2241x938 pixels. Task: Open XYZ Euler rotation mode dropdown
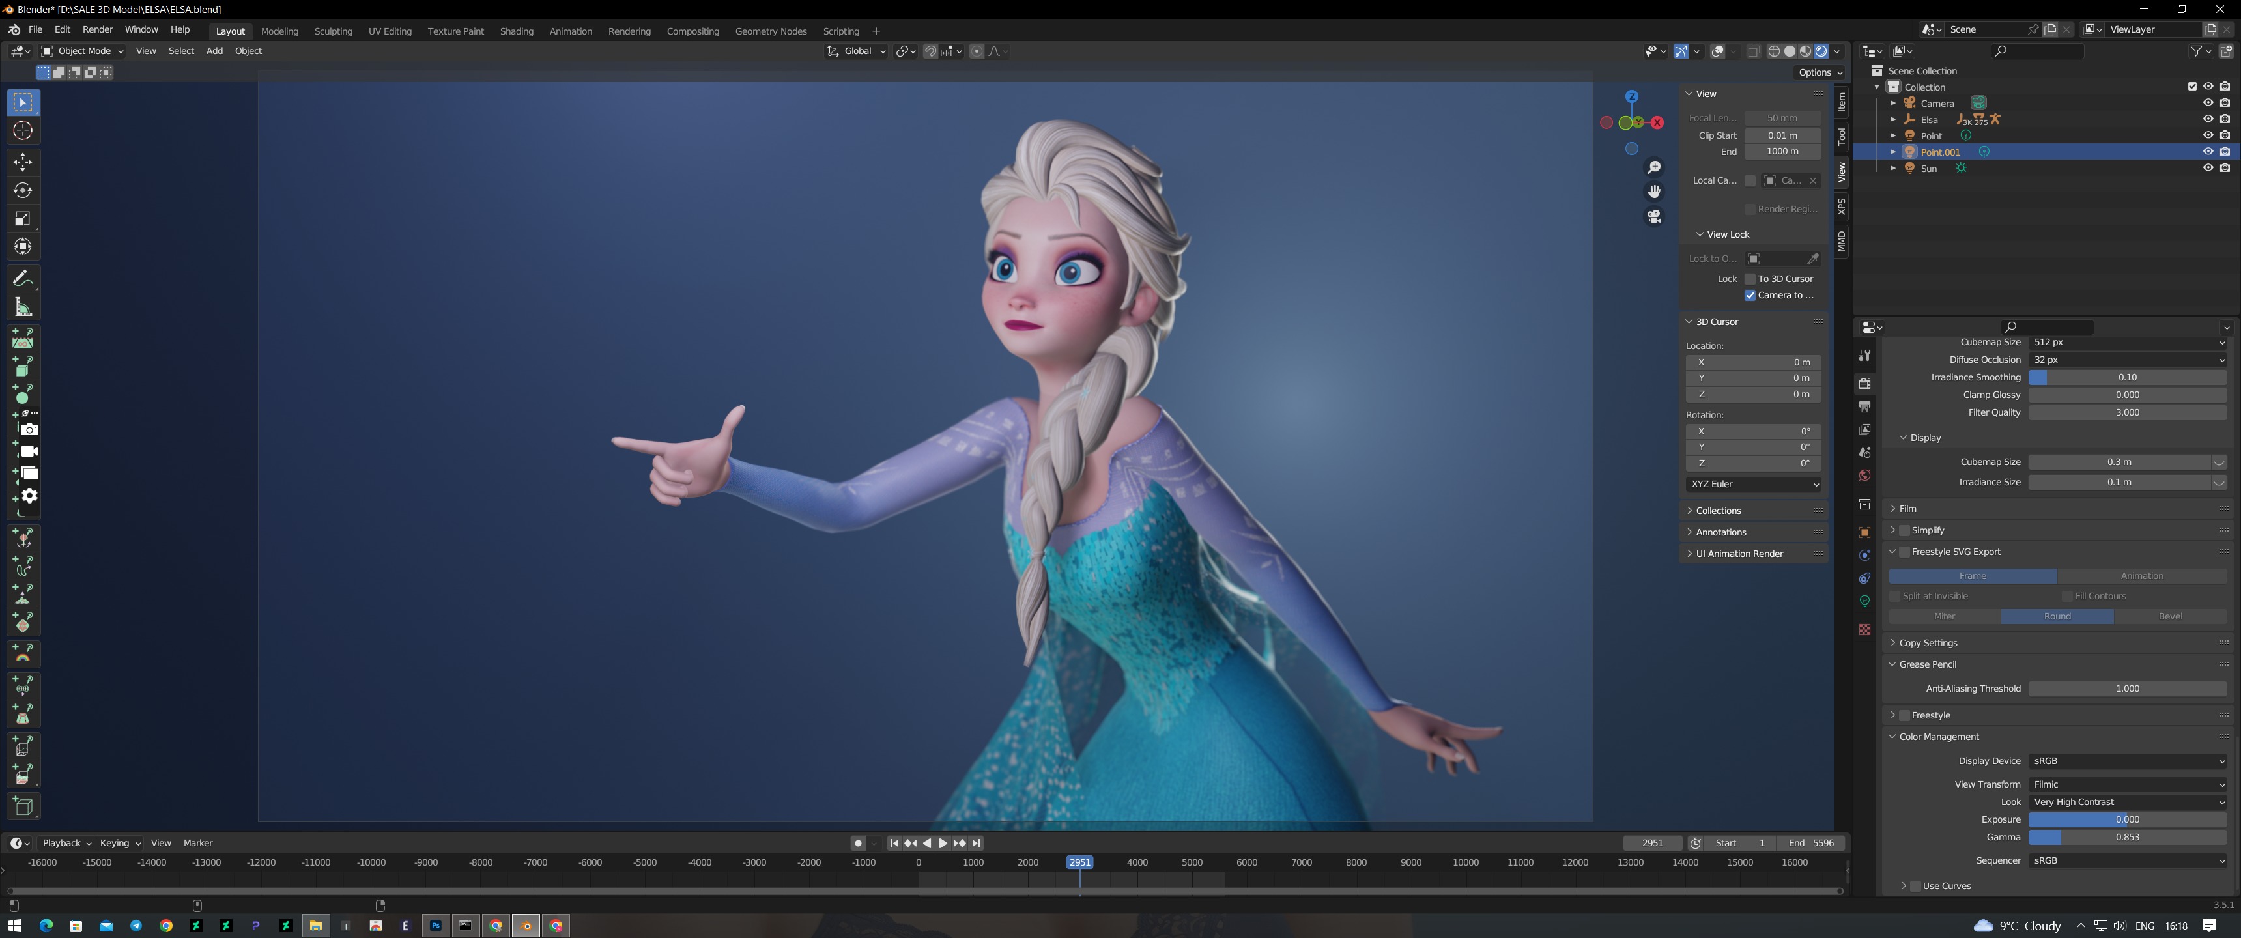[1753, 484]
